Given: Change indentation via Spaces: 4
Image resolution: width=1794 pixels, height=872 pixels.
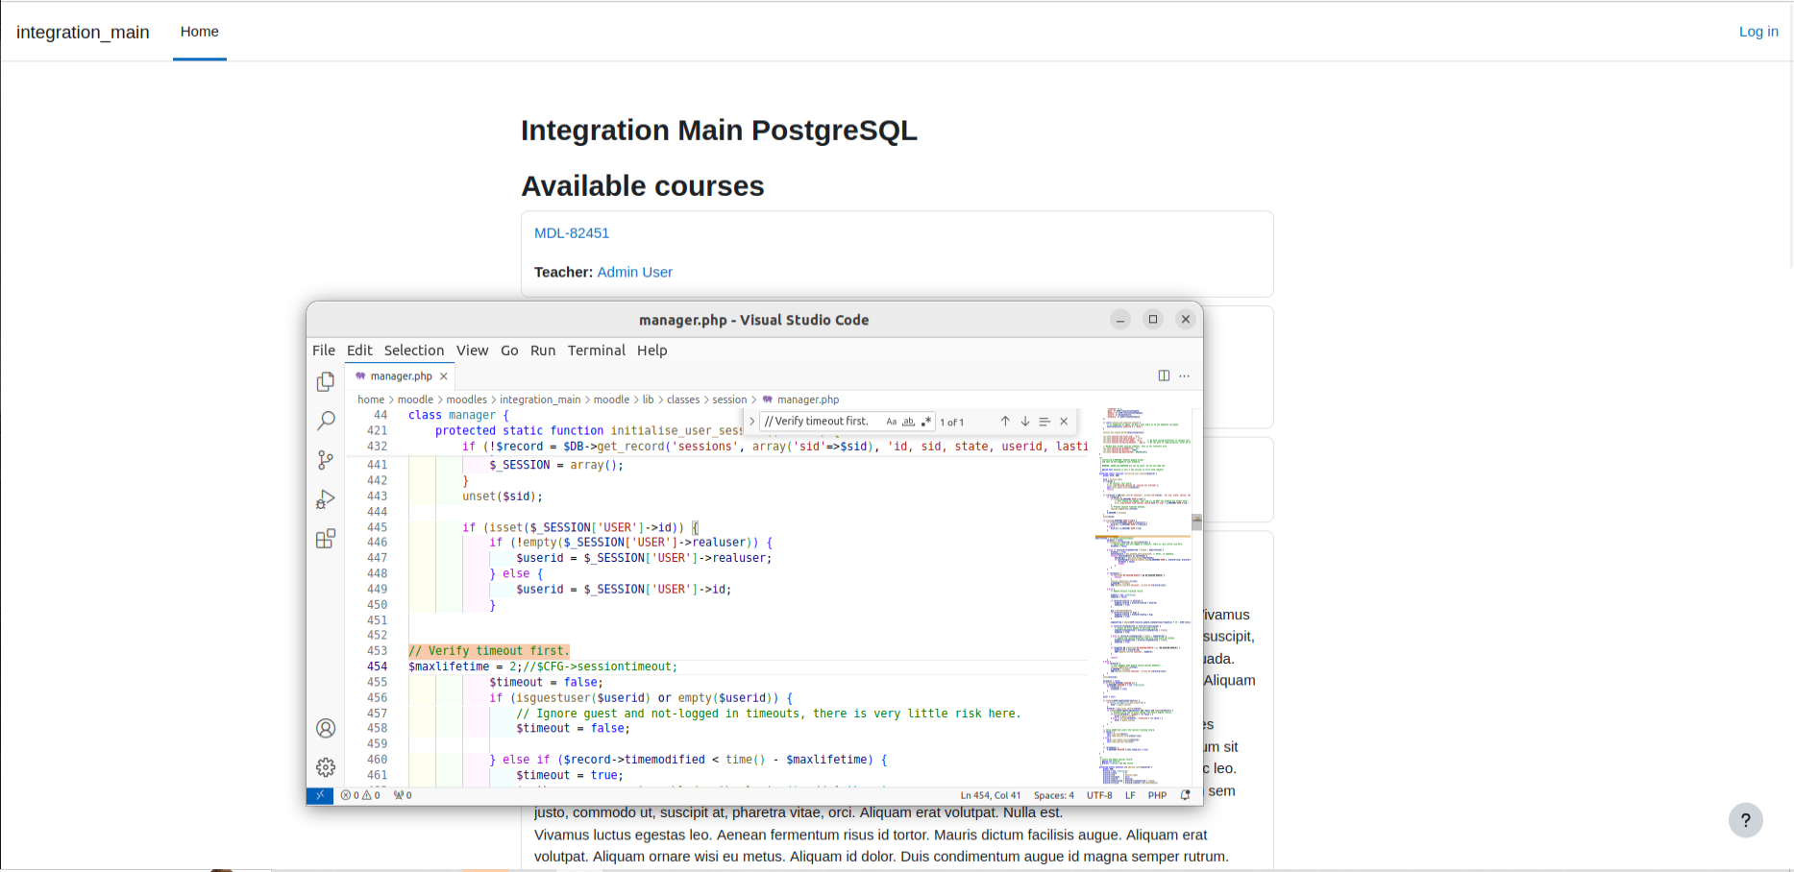Looking at the screenshot, I should click(1053, 795).
